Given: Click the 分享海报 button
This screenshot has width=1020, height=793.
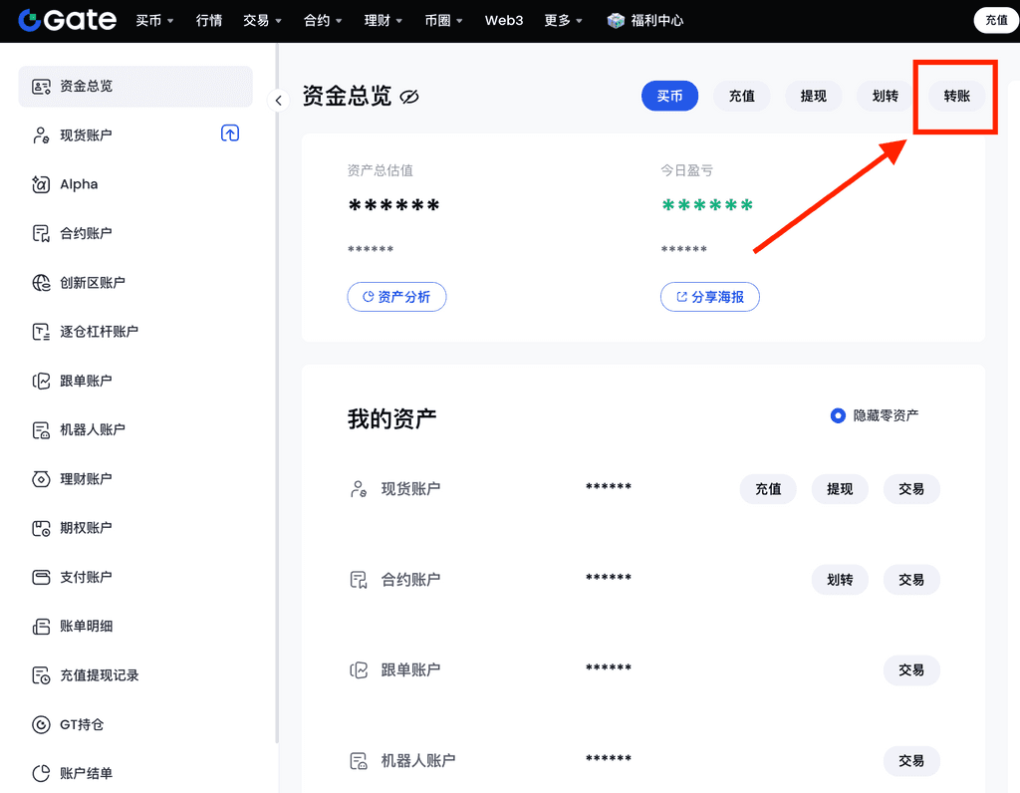Looking at the screenshot, I should pyautogui.click(x=709, y=297).
